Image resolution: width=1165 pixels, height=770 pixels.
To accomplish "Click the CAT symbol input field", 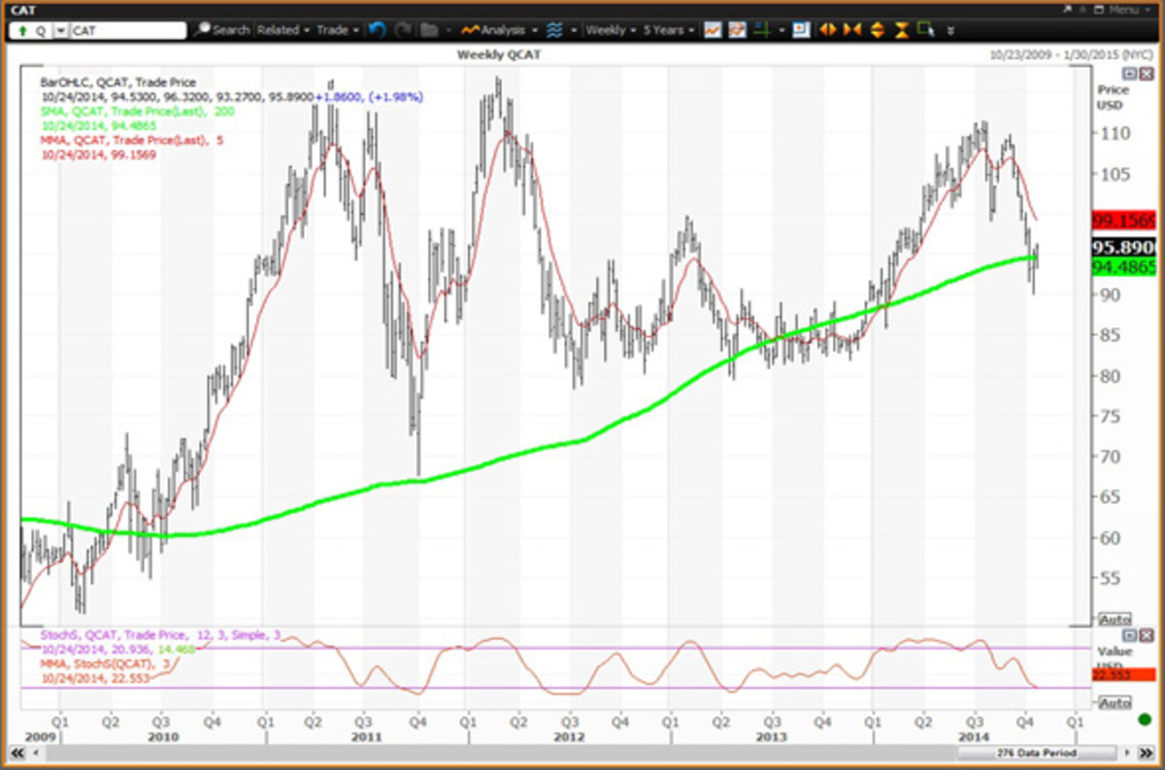I will [128, 30].
